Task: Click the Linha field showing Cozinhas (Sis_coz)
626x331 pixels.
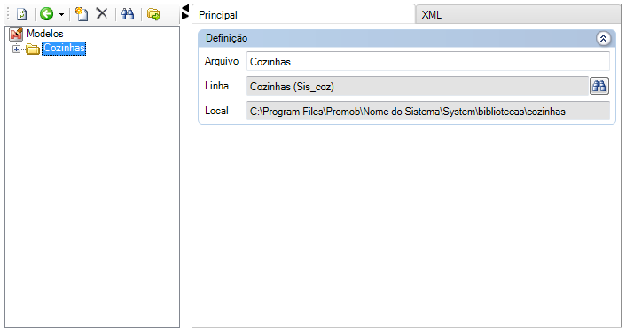Action: [x=418, y=87]
